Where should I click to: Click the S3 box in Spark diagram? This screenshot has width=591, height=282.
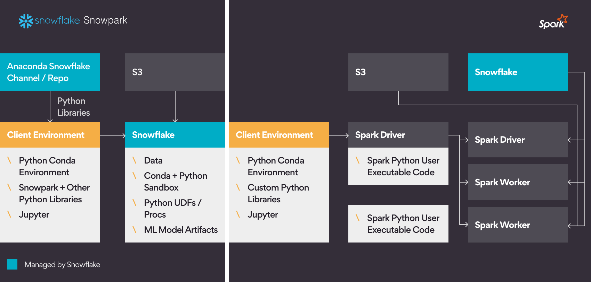pyautogui.click(x=398, y=72)
